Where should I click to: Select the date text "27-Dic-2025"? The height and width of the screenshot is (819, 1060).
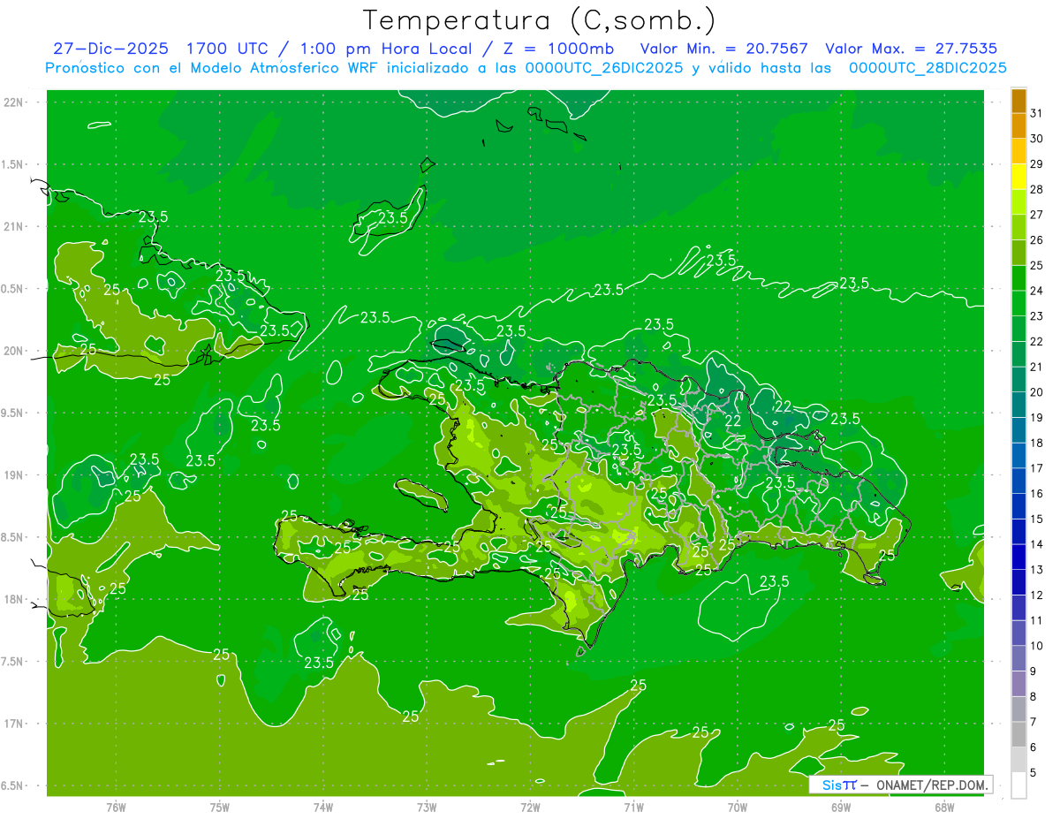[x=110, y=49]
